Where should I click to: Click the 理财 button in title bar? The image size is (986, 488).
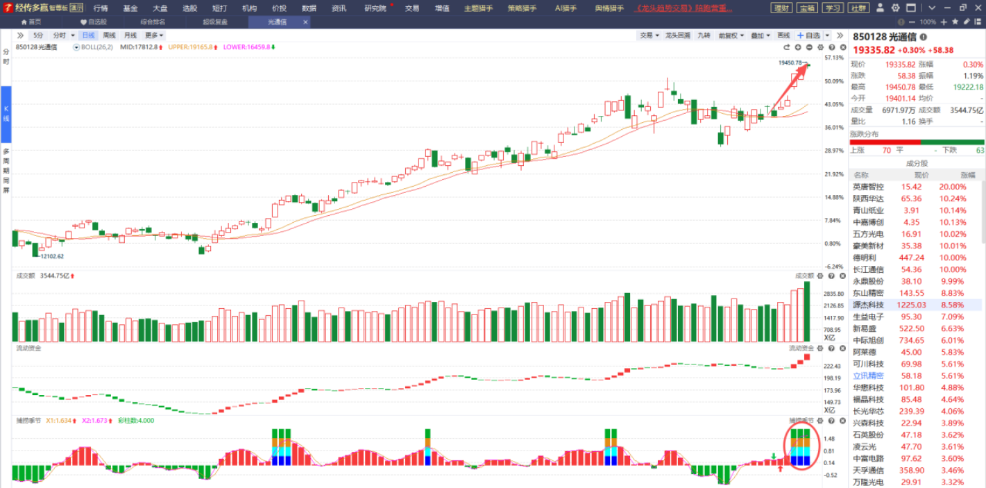click(782, 8)
